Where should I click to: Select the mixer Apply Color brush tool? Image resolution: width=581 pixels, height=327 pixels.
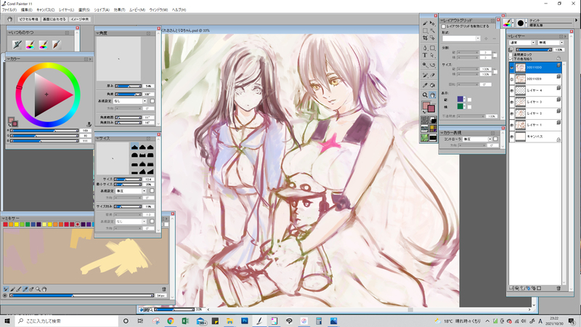tap(12, 288)
